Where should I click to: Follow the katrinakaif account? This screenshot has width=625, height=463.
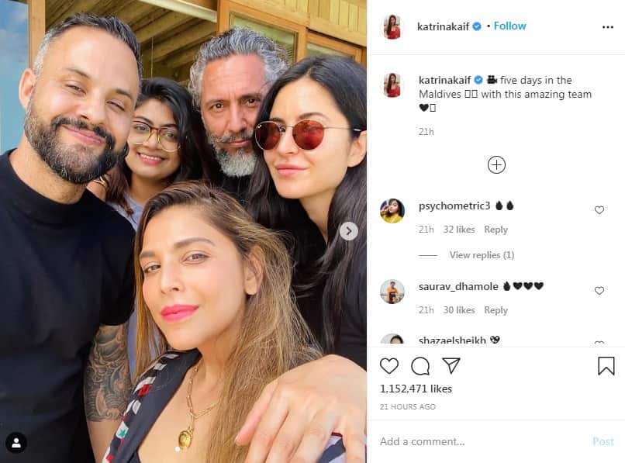pos(509,26)
